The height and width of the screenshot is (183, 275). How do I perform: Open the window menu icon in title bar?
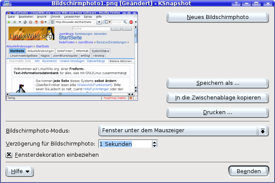coord(7,3)
